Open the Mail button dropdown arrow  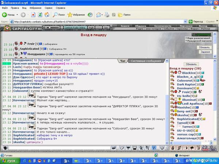[x=102, y=15]
